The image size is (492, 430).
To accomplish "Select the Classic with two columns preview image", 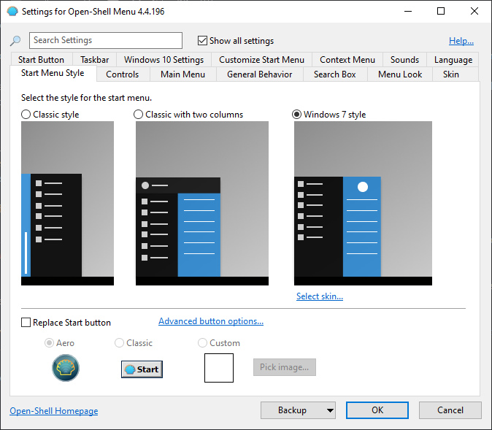I will coord(202,204).
